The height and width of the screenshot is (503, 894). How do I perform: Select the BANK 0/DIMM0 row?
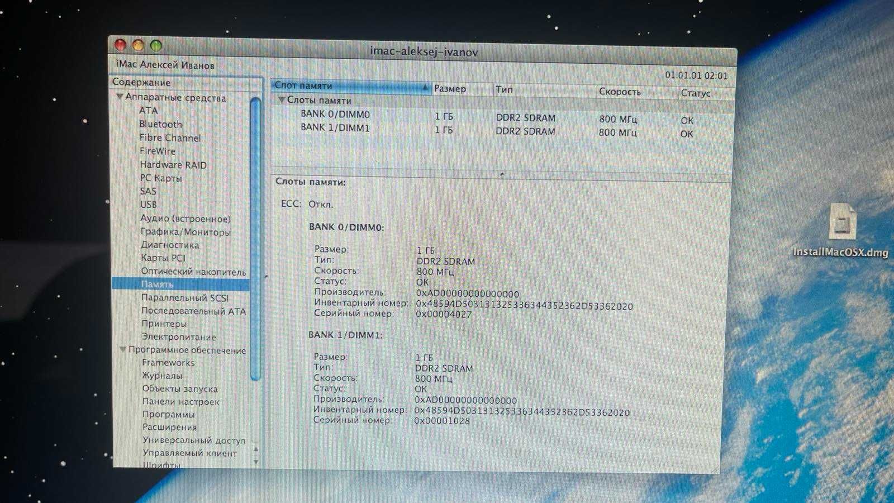502,117
